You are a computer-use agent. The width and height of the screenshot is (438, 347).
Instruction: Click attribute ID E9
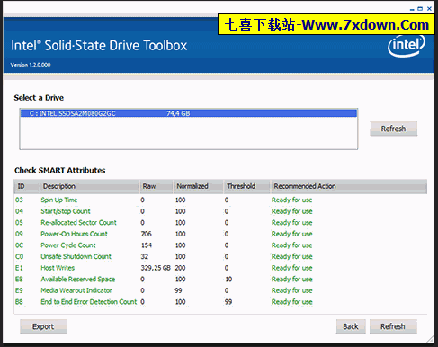point(19,290)
